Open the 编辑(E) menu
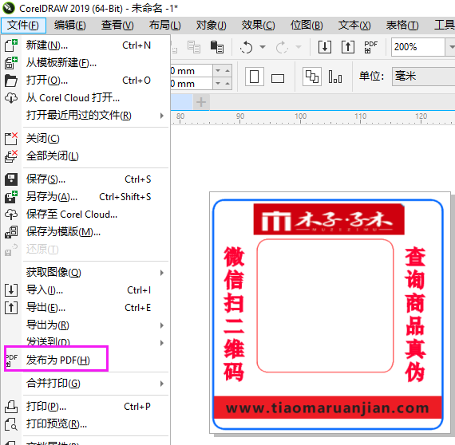Image resolution: width=455 pixels, height=445 pixels. click(x=70, y=26)
